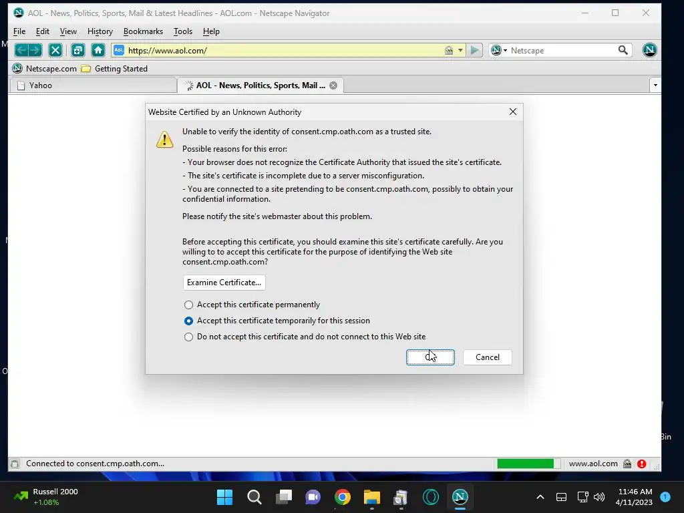Open the Edit menu
Screen dimensions: 684x513
click(x=42, y=31)
